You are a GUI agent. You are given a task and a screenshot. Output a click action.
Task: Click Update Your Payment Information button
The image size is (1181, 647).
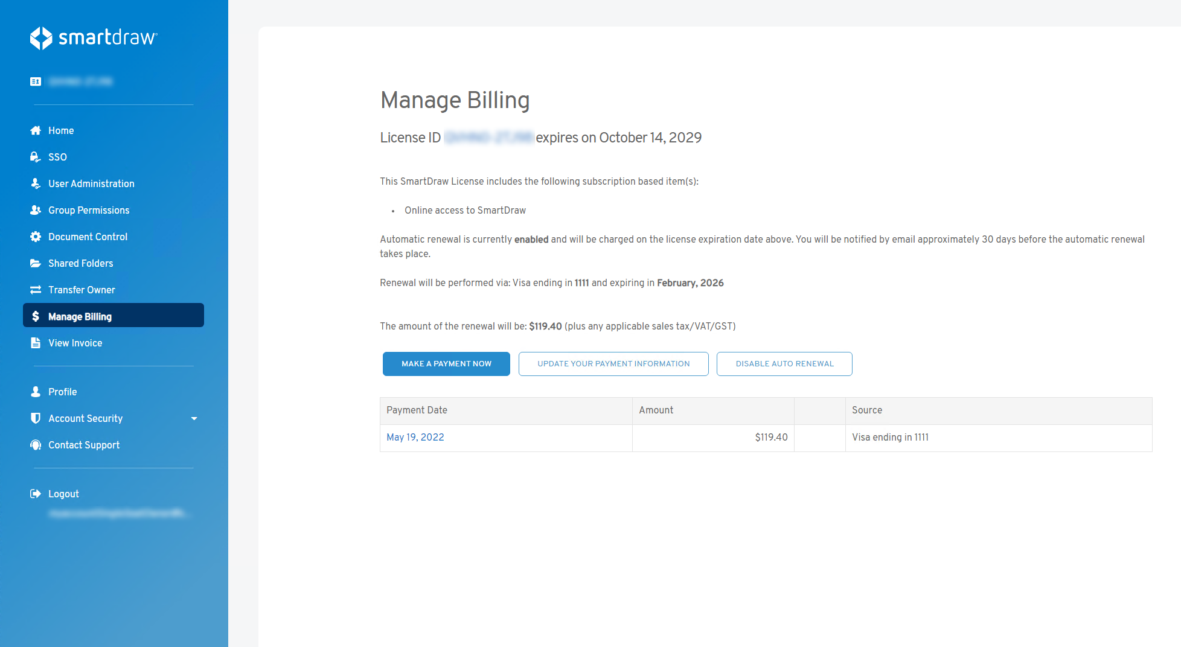coord(613,364)
